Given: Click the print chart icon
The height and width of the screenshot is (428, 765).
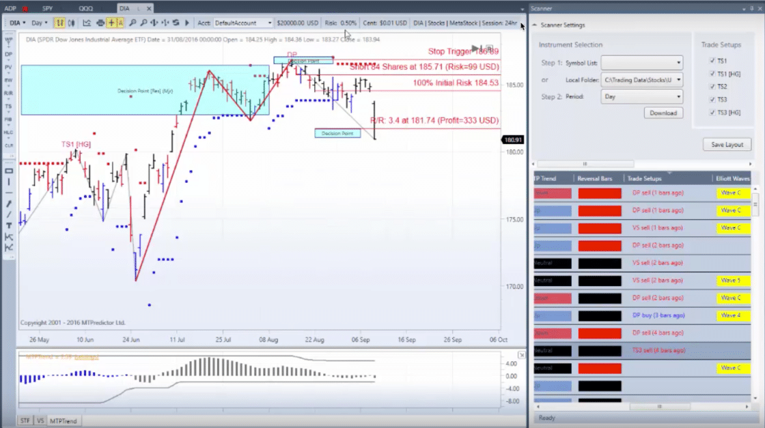Looking at the screenshot, I should point(100,23).
